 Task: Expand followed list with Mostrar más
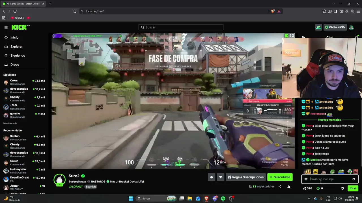coord(10,123)
